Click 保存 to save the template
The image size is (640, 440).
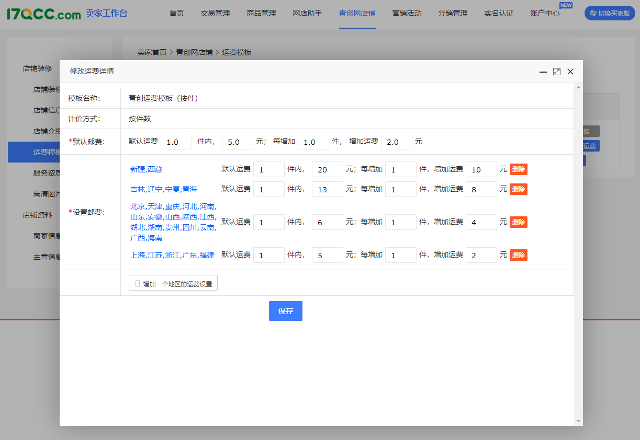[285, 311]
